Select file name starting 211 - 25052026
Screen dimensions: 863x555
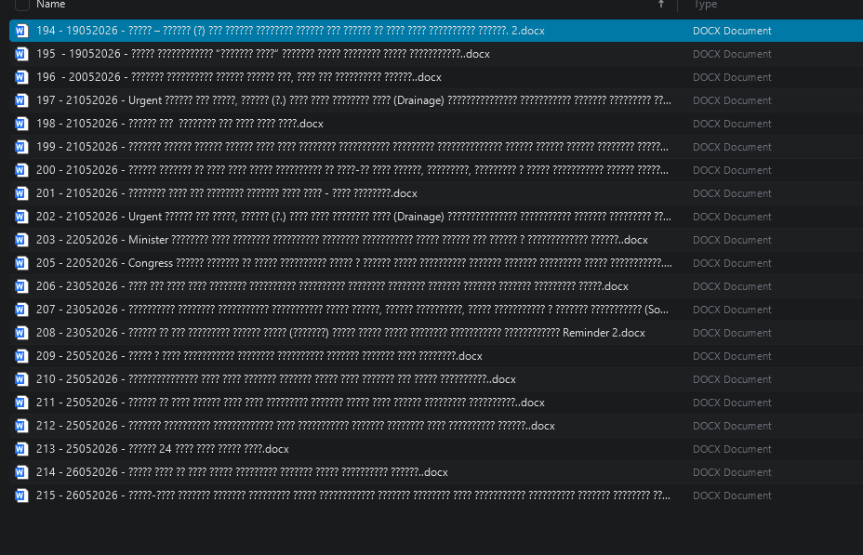[x=290, y=403]
